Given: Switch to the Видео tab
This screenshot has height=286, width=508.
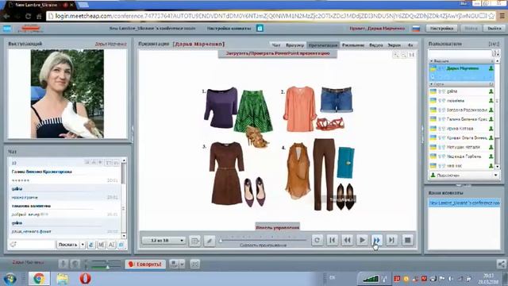Looking at the screenshot, I should click(x=375, y=45).
